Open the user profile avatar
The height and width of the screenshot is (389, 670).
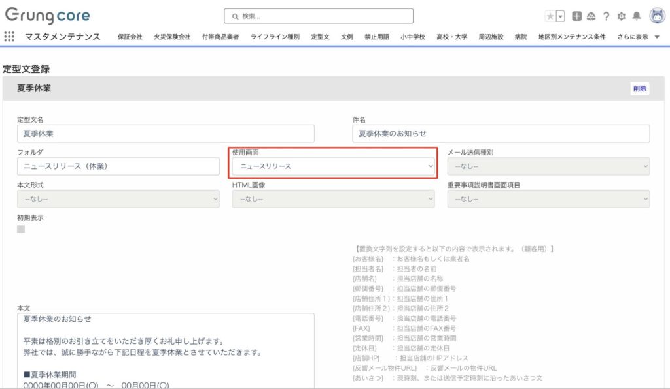[657, 16]
